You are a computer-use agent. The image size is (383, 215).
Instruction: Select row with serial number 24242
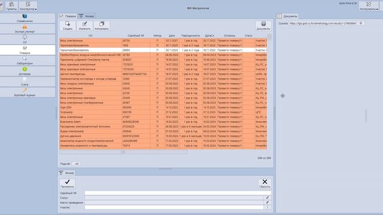163,84
